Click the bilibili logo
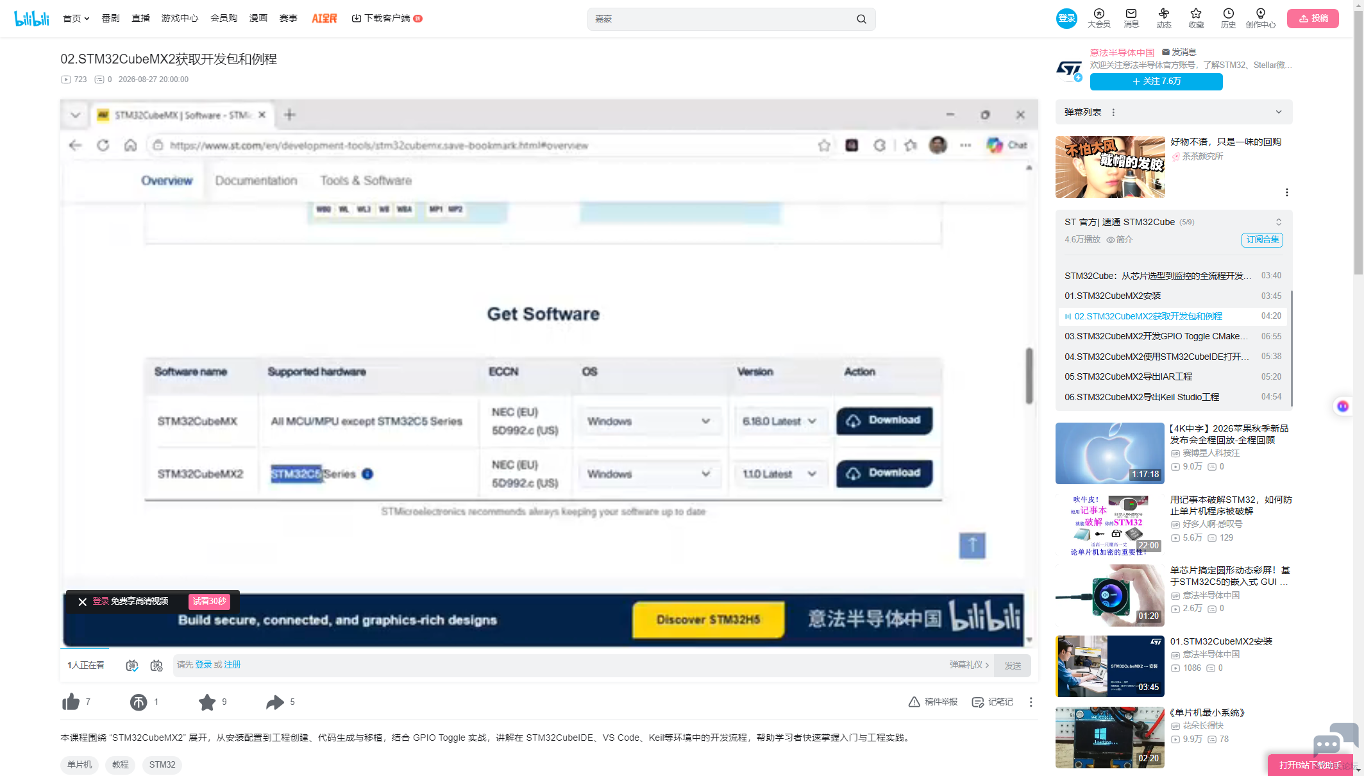This screenshot has width=1364, height=776. click(31, 19)
